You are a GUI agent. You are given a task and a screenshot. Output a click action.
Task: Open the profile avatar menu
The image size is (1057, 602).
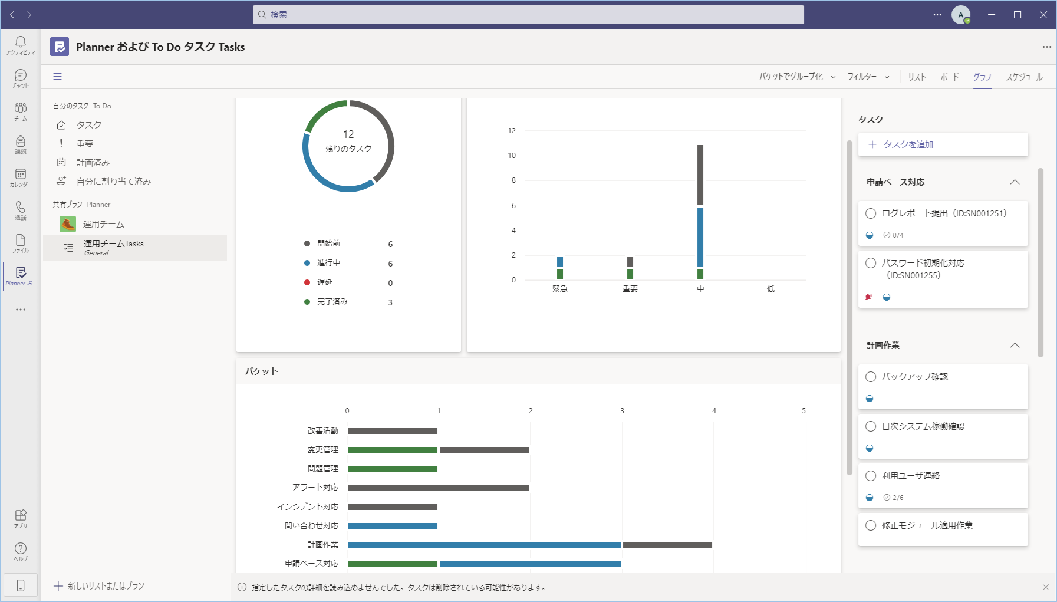point(961,15)
